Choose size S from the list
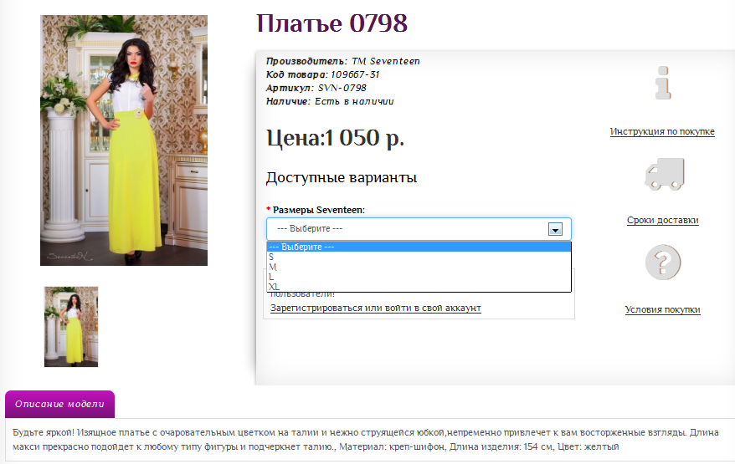Screen dimensions: 735x464 272,257
